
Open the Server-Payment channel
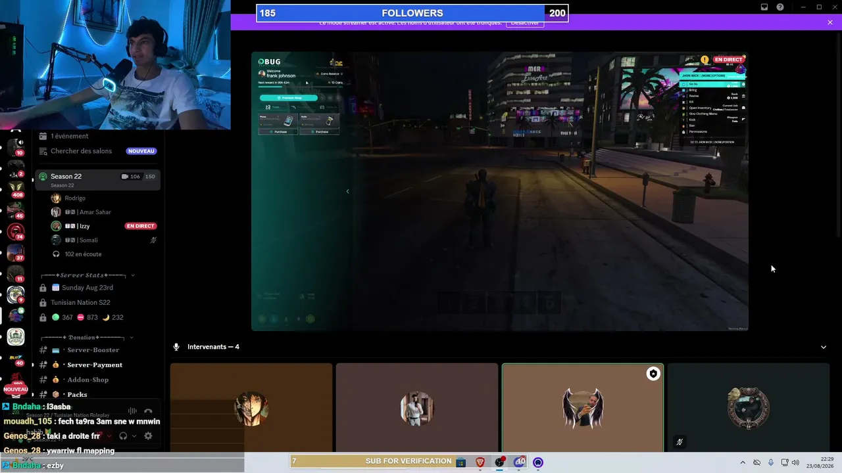point(97,365)
